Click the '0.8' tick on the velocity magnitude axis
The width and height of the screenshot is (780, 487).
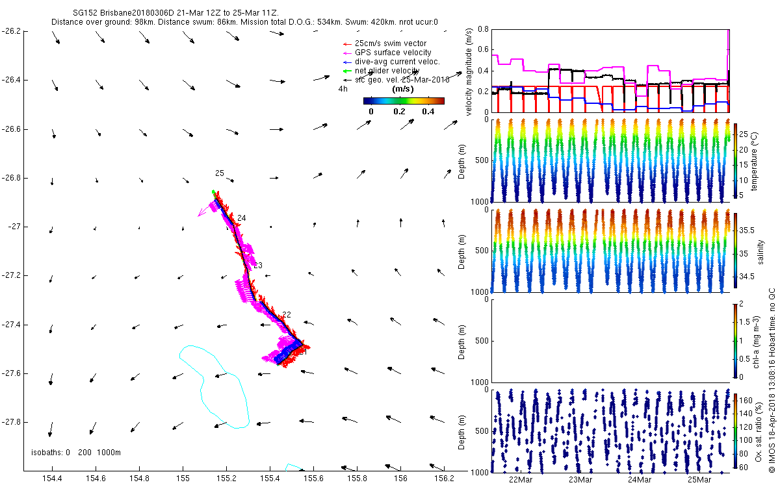tap(483, 29)
